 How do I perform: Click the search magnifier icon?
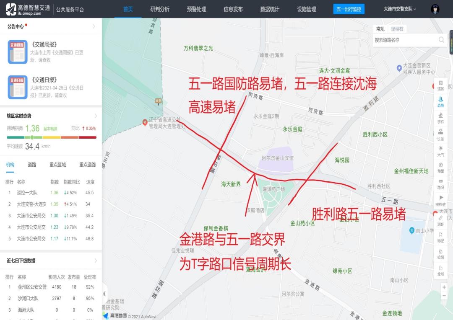[x=441, y=40]
